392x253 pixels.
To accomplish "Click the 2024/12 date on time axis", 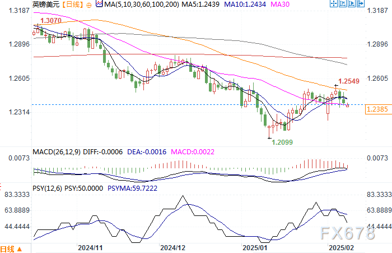I will [172, 247].
